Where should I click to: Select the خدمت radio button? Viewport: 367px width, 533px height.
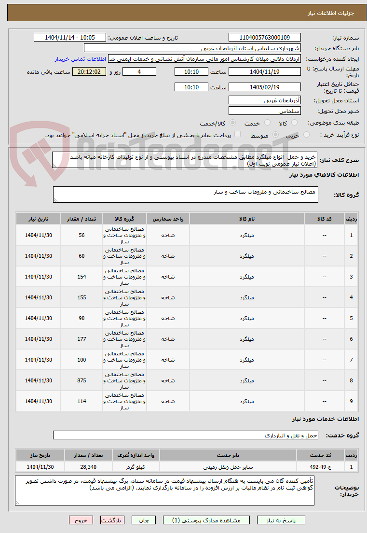(267, 122)
